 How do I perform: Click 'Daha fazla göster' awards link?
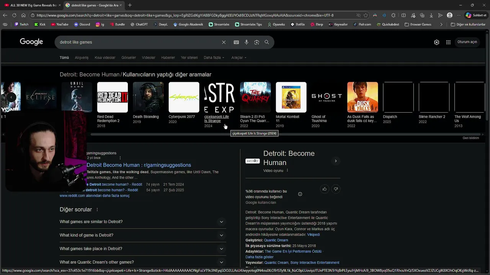tap(260, 257)
